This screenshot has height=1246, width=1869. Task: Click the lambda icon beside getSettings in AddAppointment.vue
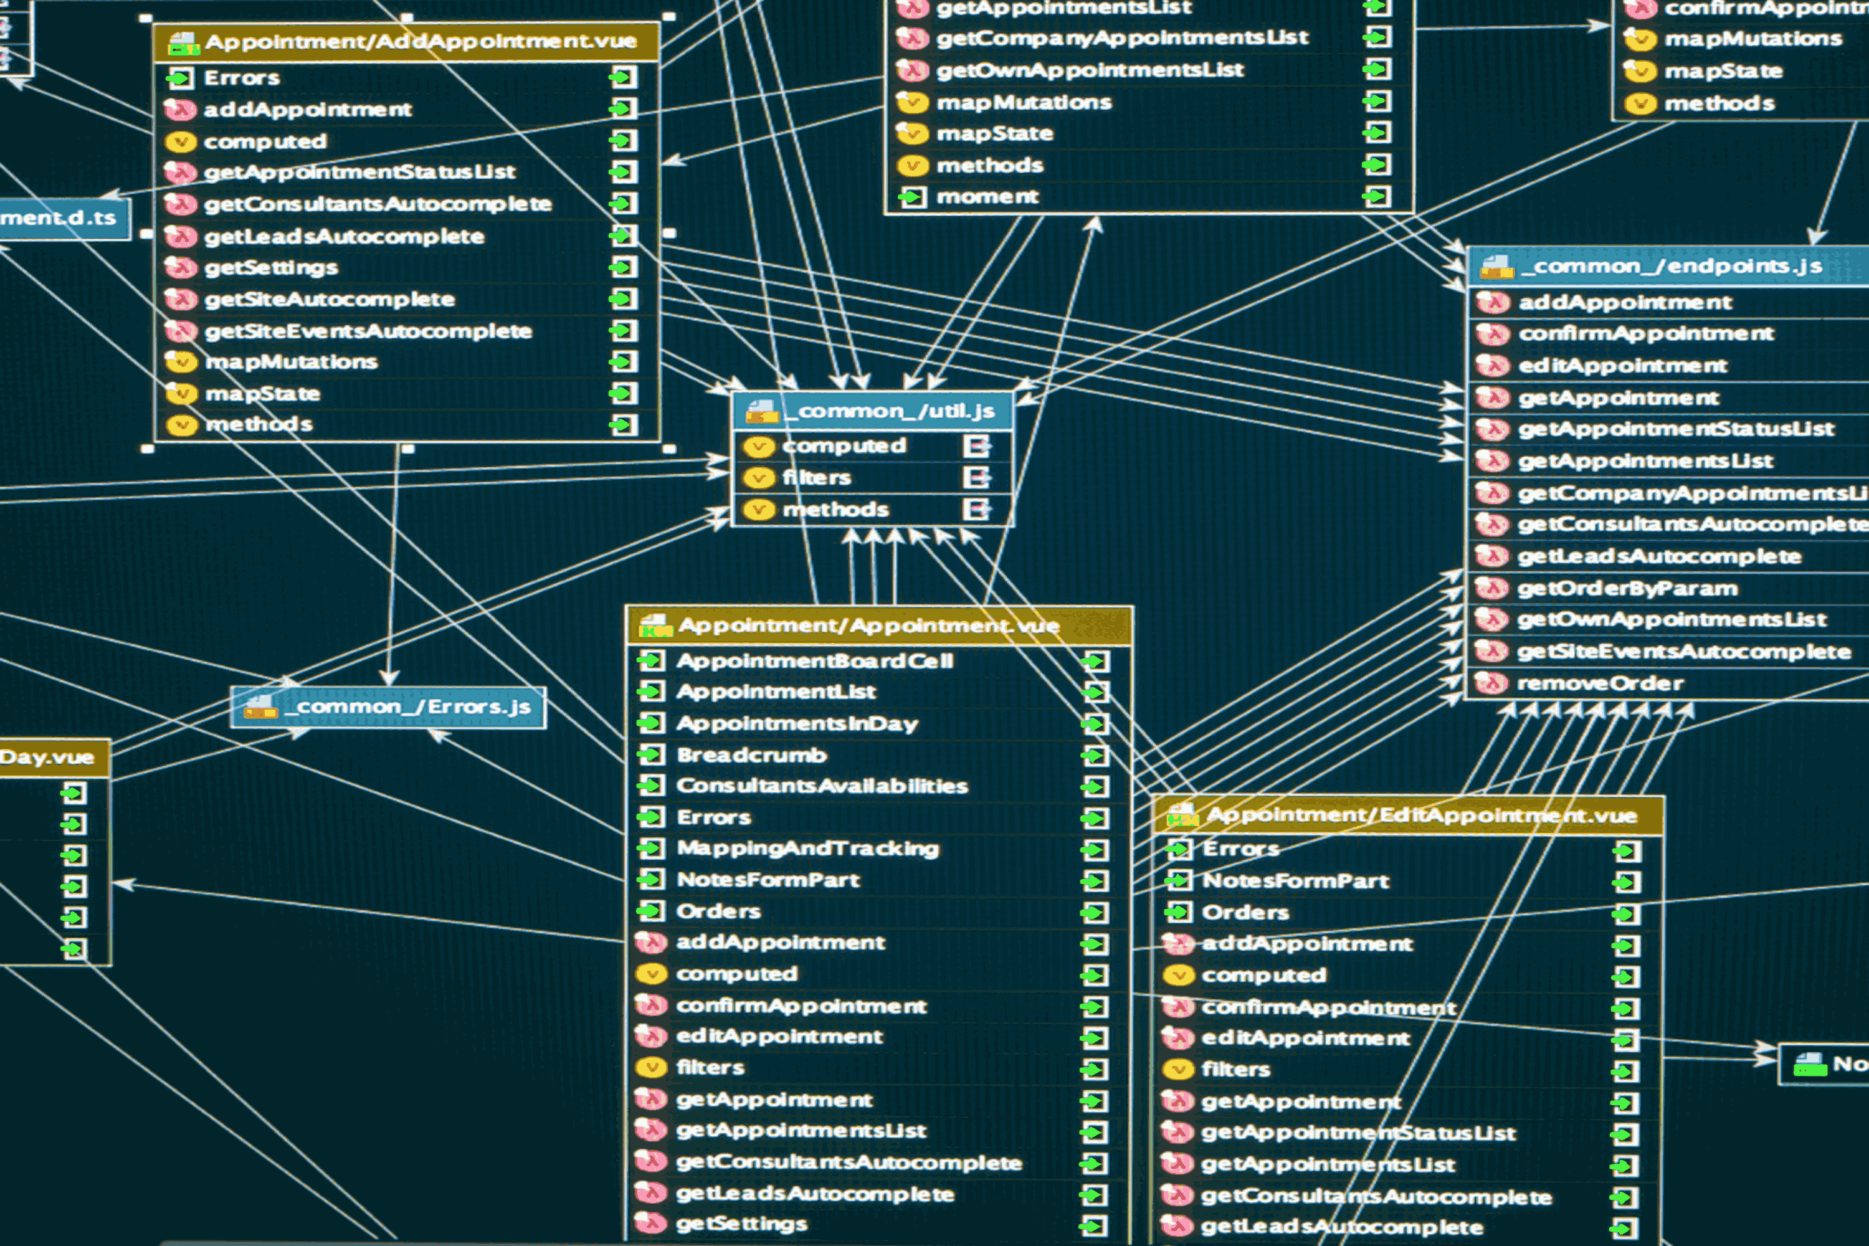coord(181,268)
